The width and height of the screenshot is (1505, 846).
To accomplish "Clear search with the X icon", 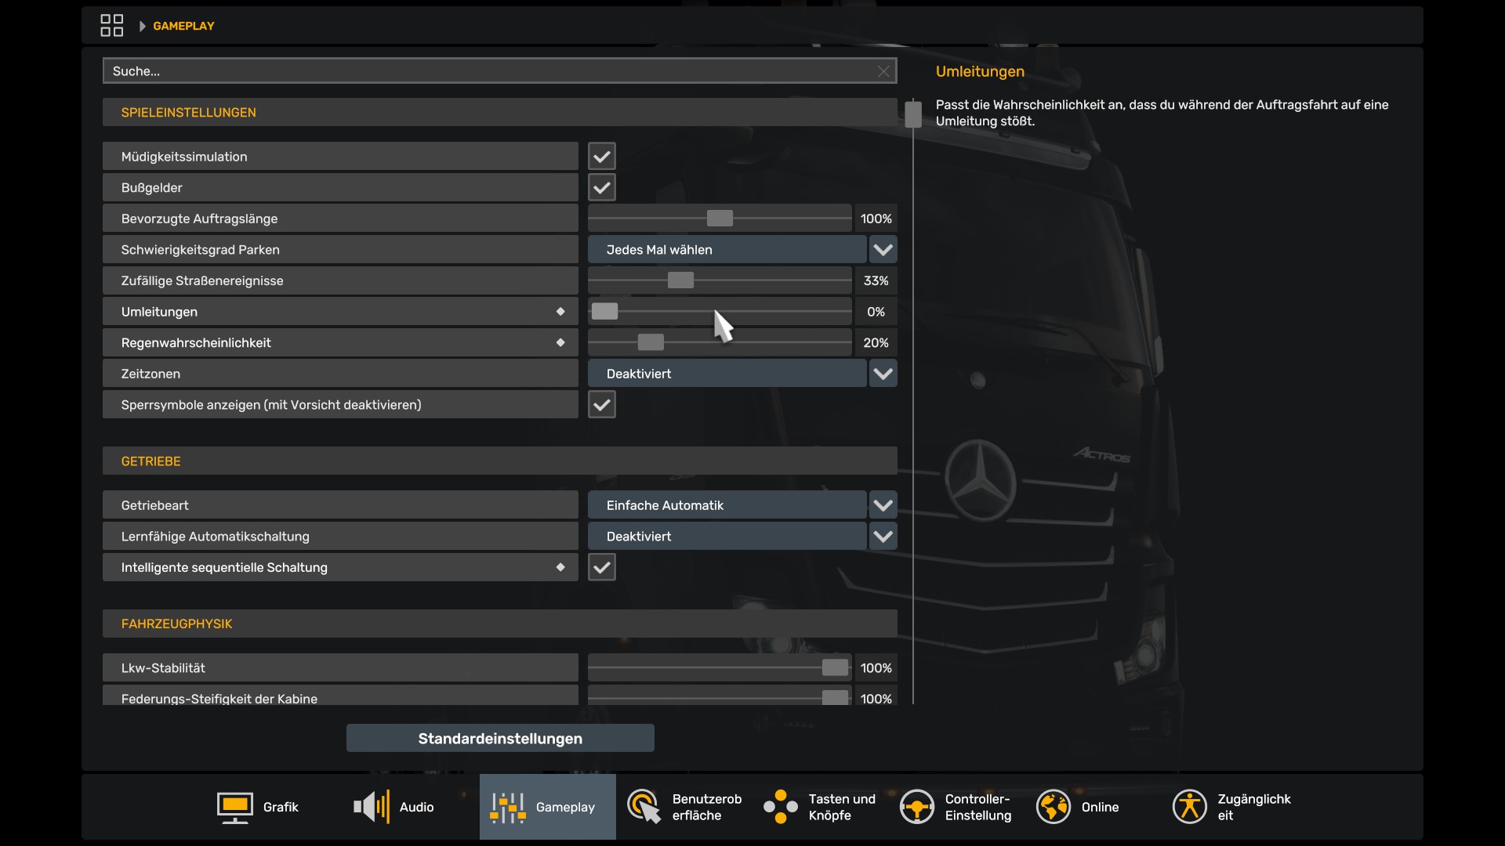I will pyautogui.click(x=883, y=71).
